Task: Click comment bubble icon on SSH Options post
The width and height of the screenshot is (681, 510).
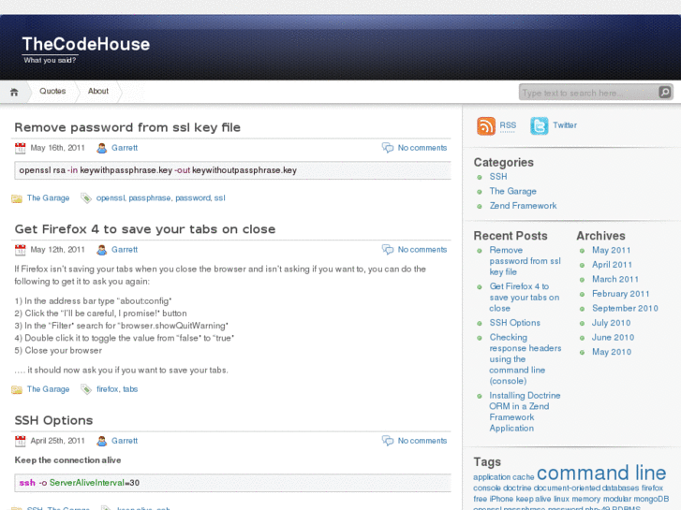Action: point(388,441)
